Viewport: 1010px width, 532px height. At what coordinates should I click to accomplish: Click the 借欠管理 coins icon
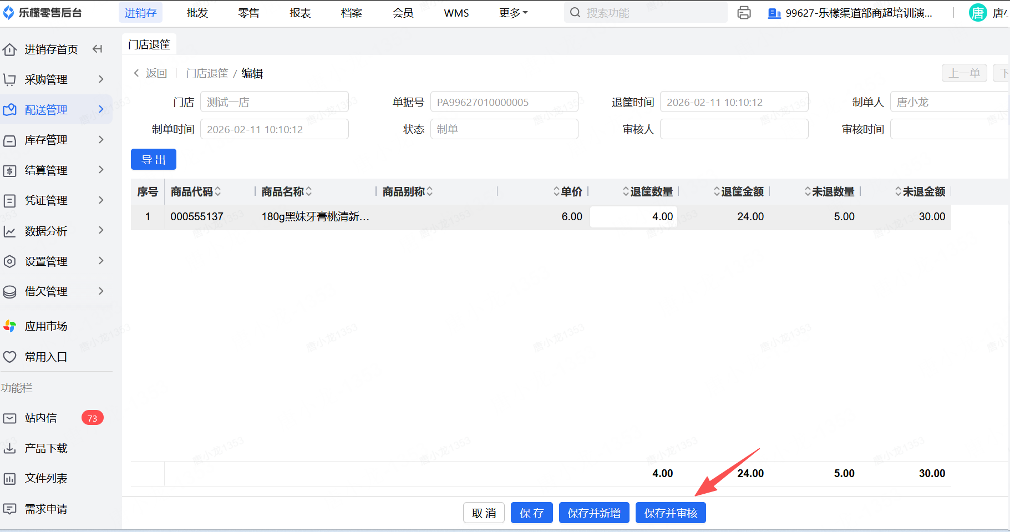(x=9, y=291)
